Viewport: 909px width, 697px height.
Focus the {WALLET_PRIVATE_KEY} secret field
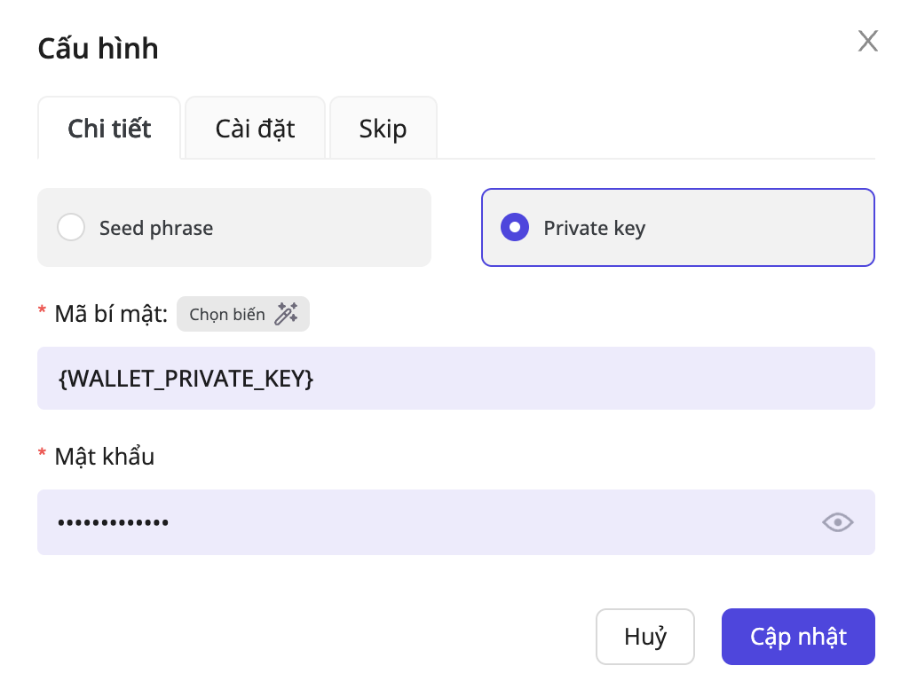[x=455, y=379]
